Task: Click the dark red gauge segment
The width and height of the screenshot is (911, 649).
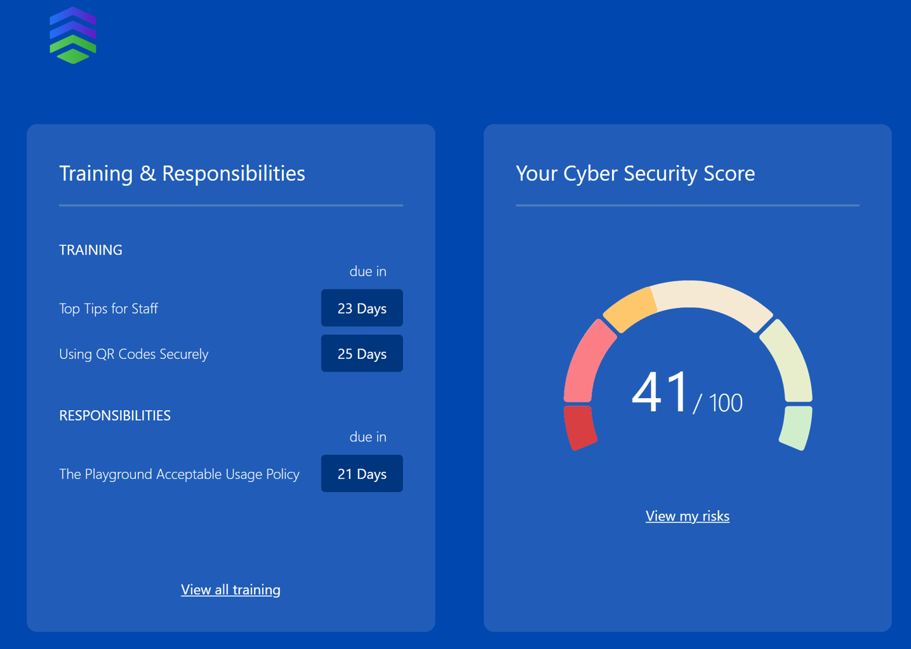Action: (580, 427)
